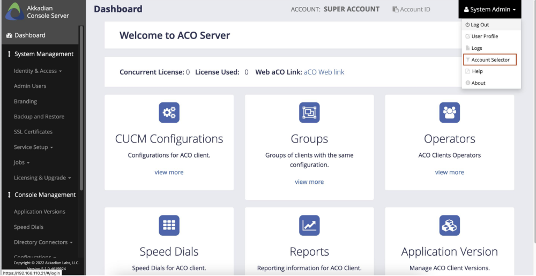
Task: Choose Account Selector in user menu
Action: tap(489, 60)
